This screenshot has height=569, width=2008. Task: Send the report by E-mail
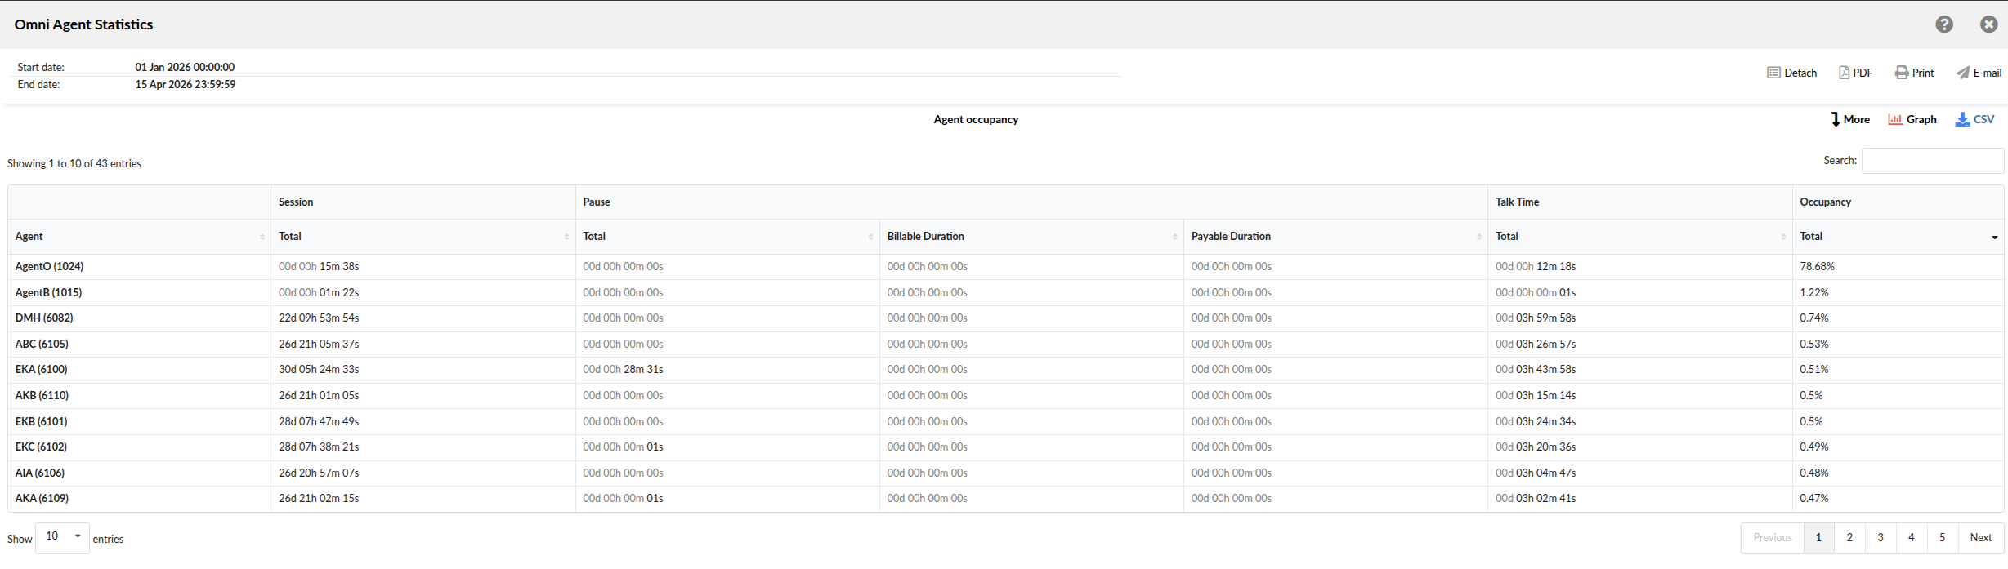tap(1979, 73)
